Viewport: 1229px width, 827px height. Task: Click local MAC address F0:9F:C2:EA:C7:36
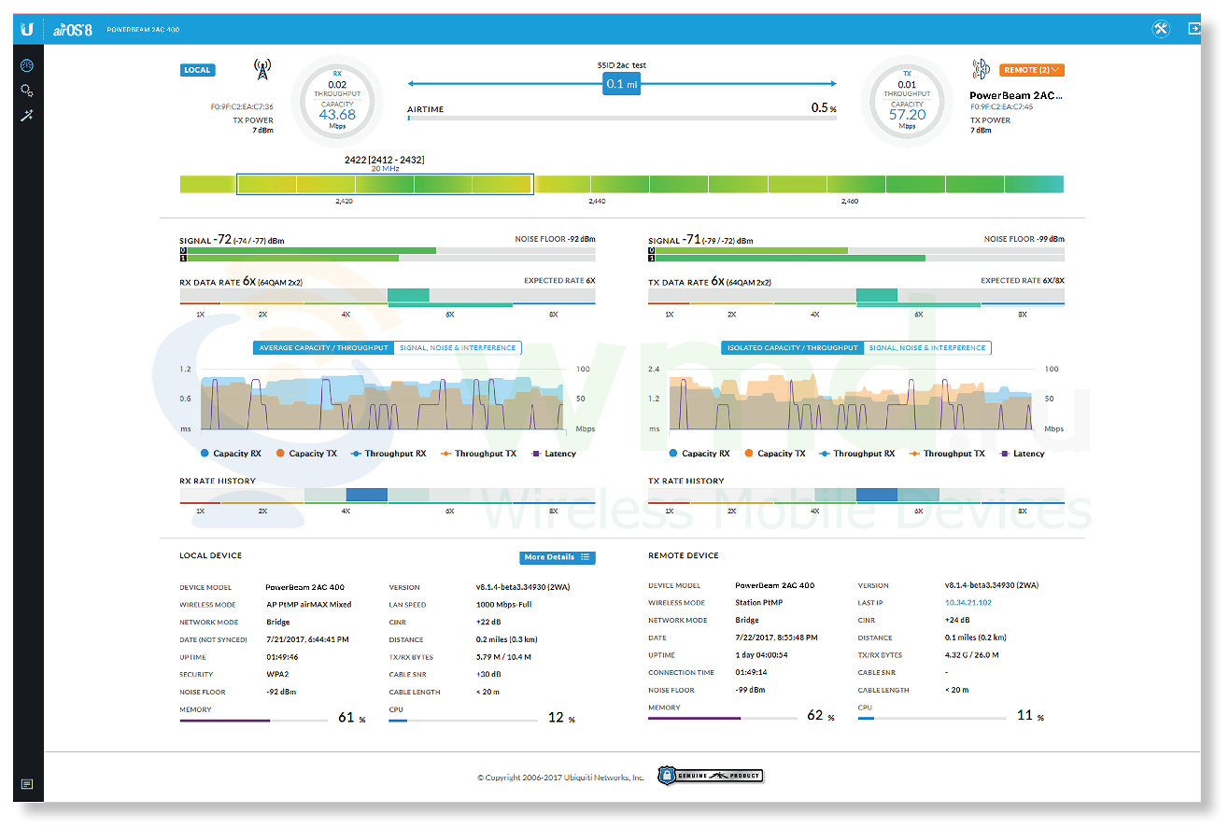[242, 106]
